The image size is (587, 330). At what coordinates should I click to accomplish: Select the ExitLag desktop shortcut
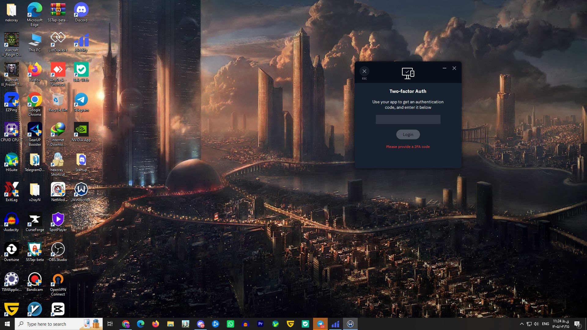point(12,193)
